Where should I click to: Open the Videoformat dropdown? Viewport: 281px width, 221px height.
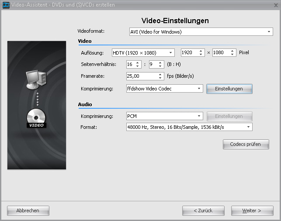(269, 32)
